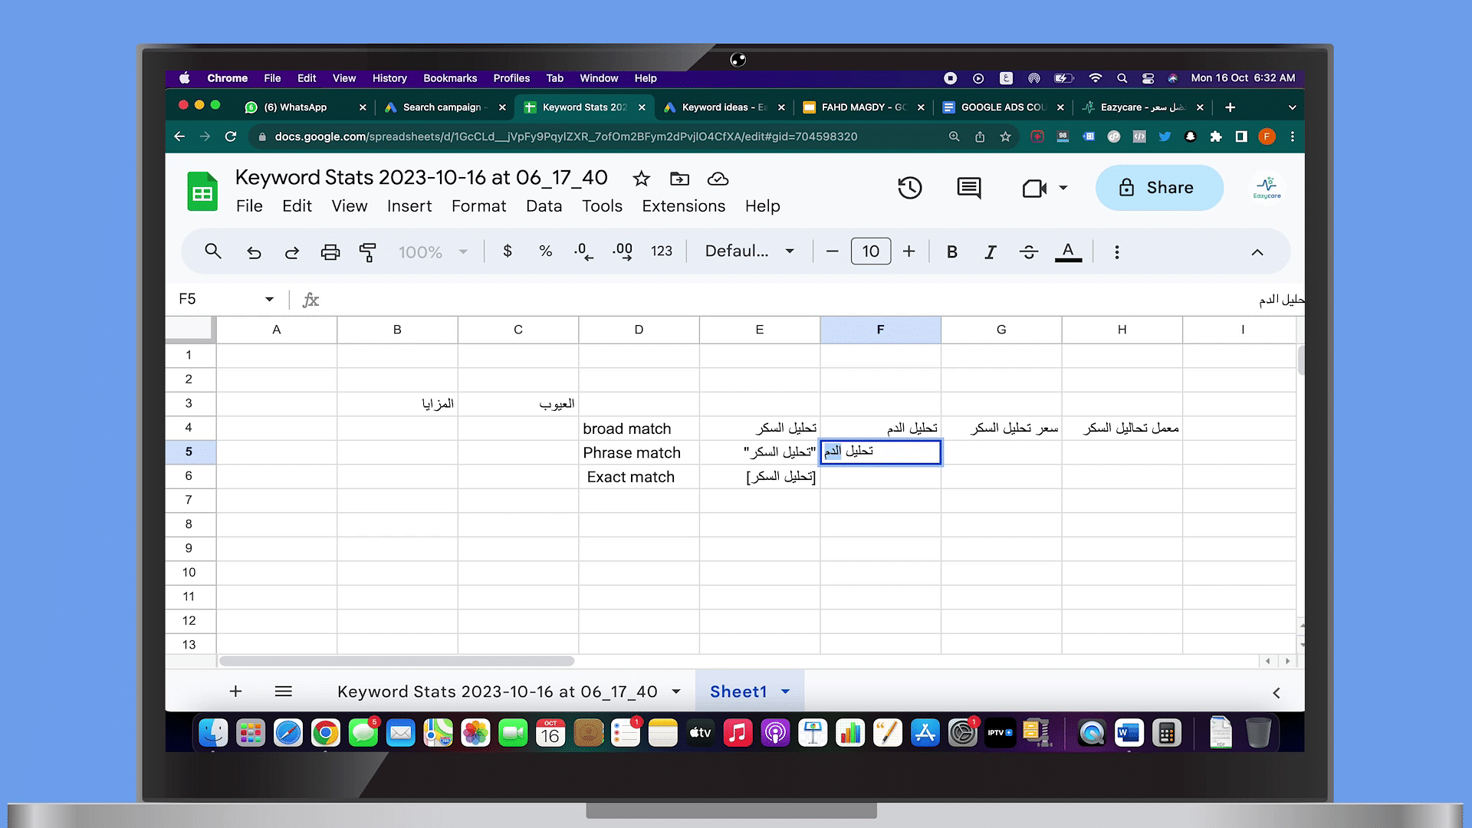Click the font size field
The height and width of the screenshot is (828, 1472).
pos(871,251)
